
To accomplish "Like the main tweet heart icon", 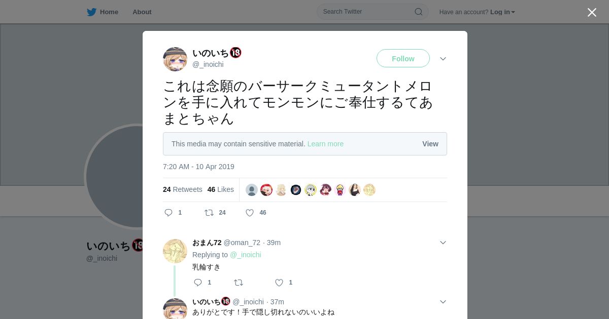I will [x=250, y=213].
